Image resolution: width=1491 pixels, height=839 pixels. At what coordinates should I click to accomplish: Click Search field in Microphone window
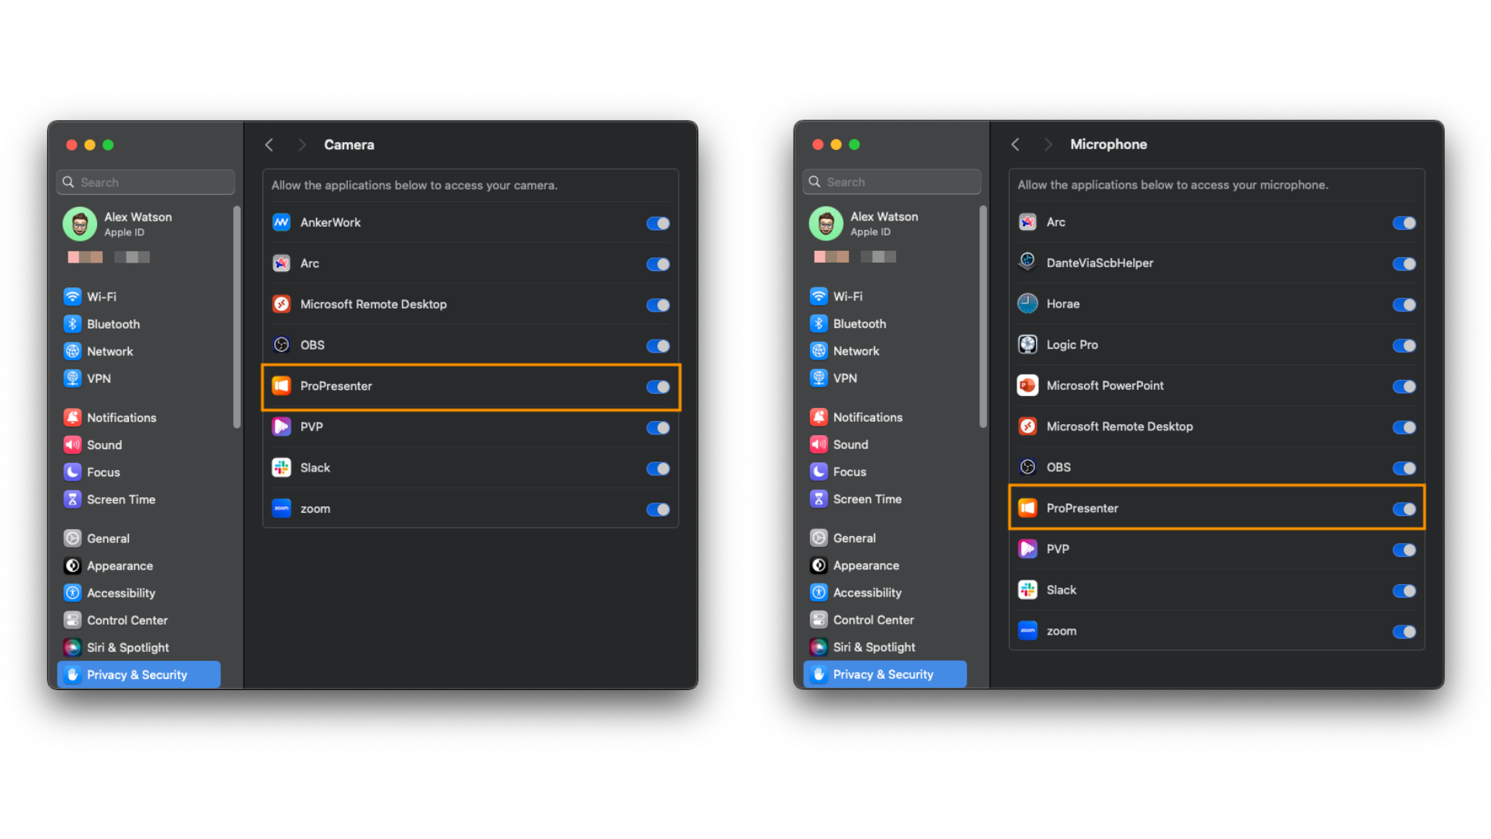(x=891, y=182)
